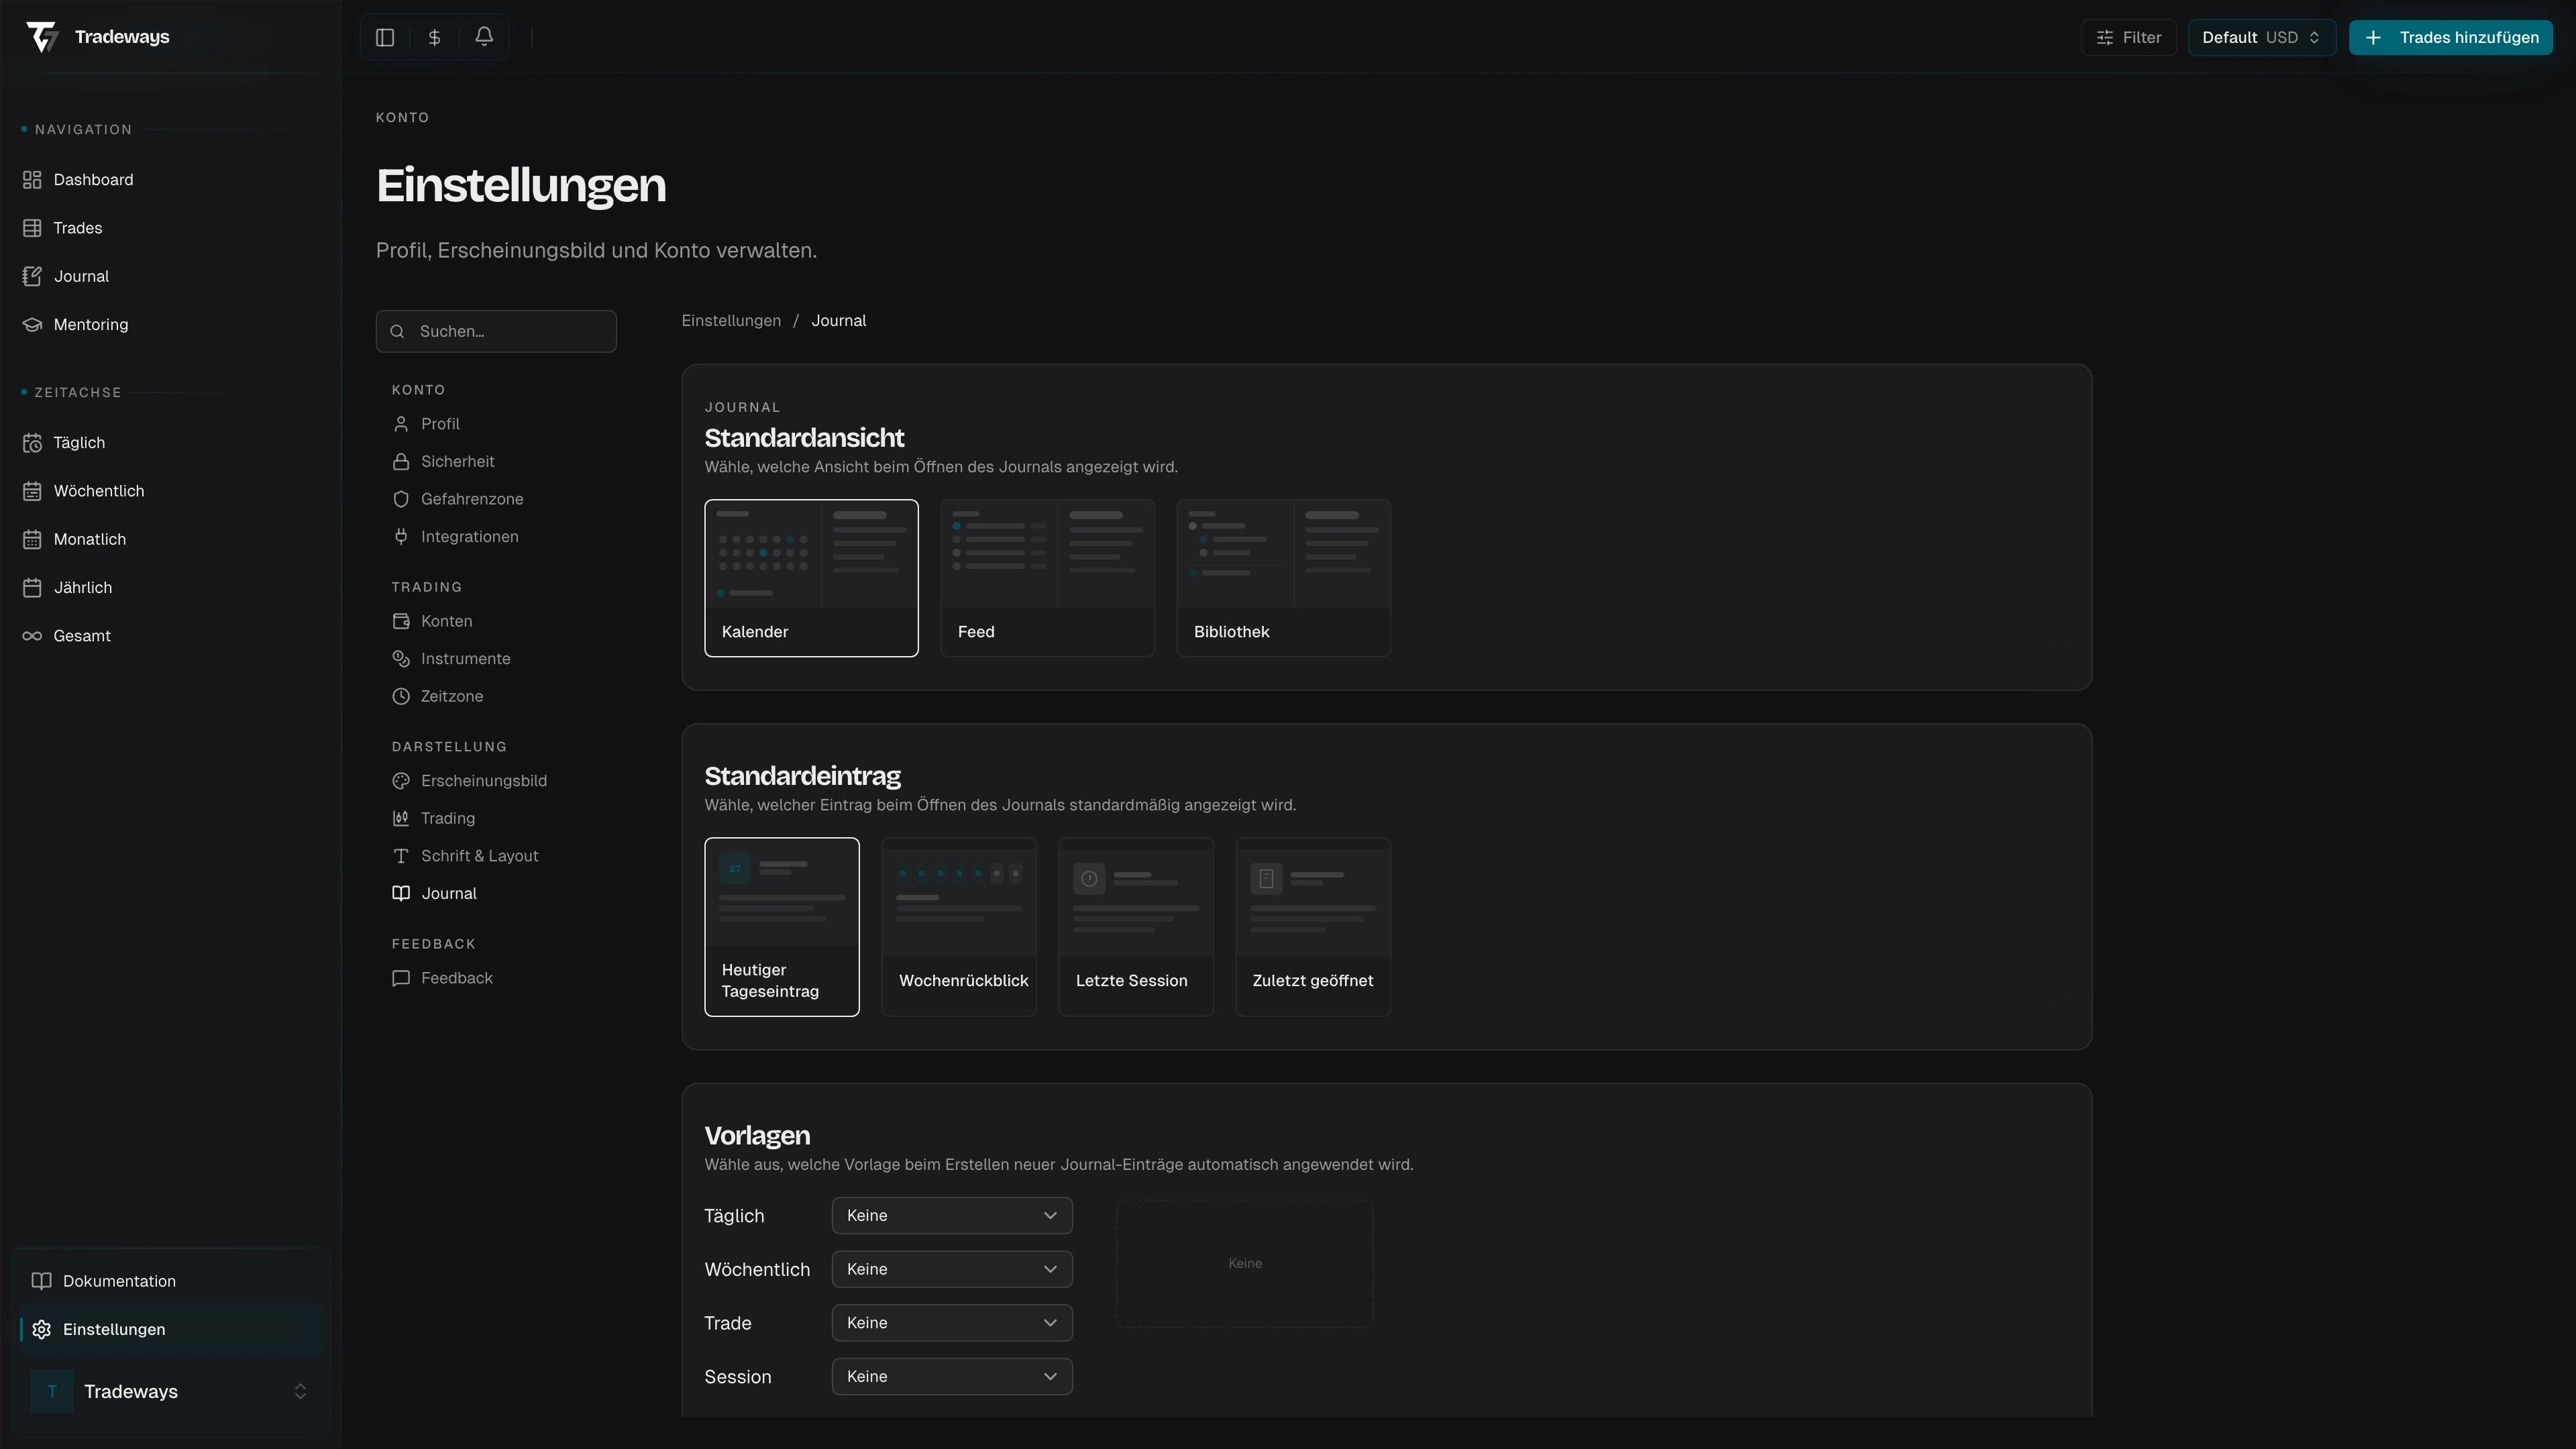The height and width of the screenshot is (1449, 2576).
Task: Click the Einstellungen breadcrumb link
Action: (x=731, y=321)
